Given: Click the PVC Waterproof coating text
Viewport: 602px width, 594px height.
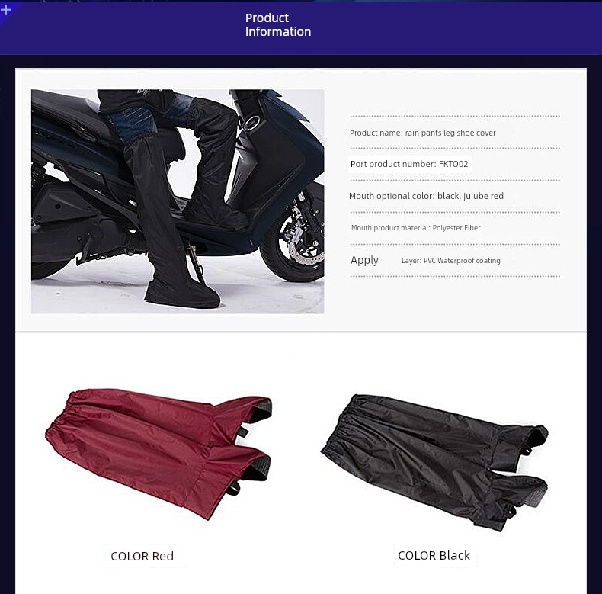Looking at the screenshot, I should tap(450, 261).
